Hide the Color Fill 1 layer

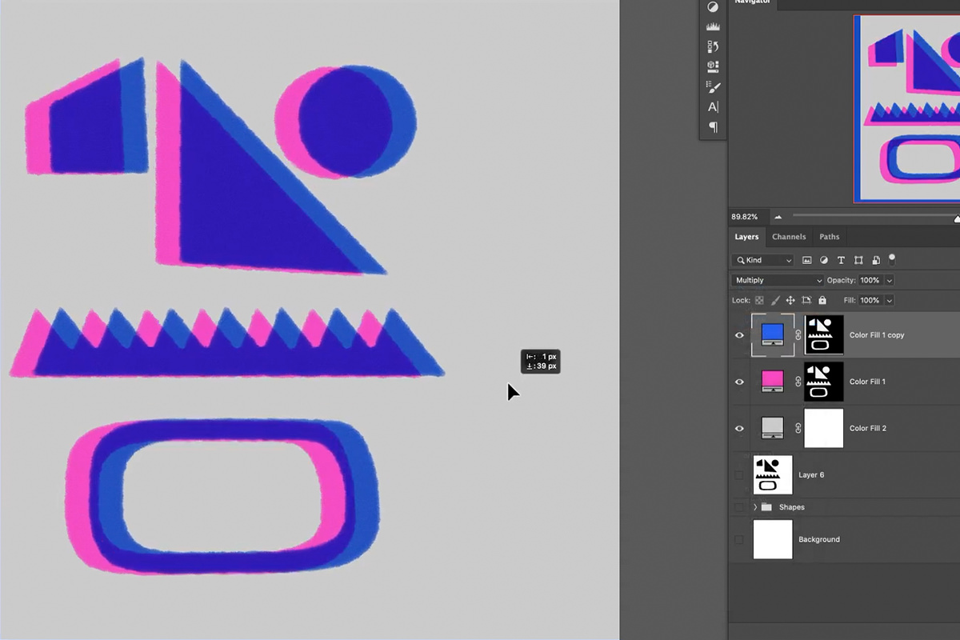[739, 382]
